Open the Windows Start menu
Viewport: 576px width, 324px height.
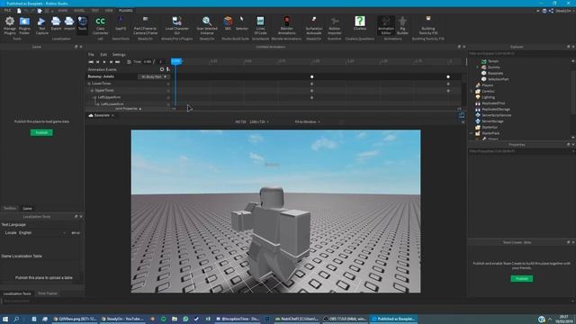(x=5, y=319)
